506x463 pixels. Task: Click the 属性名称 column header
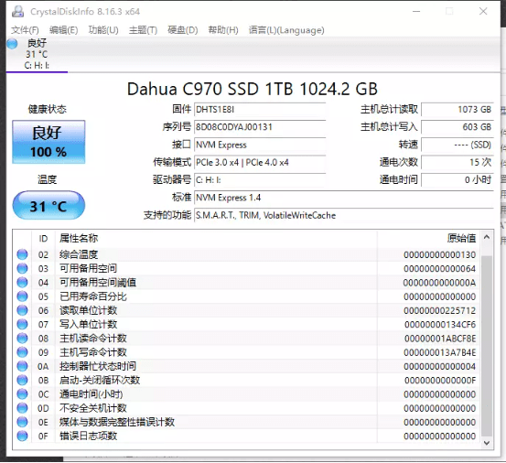click(x=216, y=239)
